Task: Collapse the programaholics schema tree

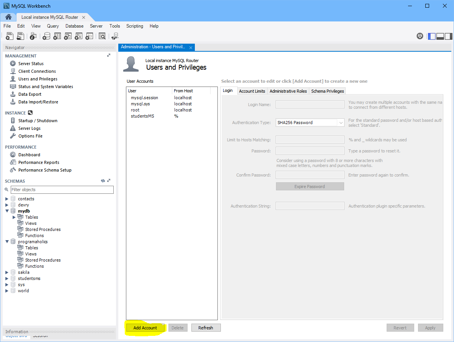Action: pos(7,242)
